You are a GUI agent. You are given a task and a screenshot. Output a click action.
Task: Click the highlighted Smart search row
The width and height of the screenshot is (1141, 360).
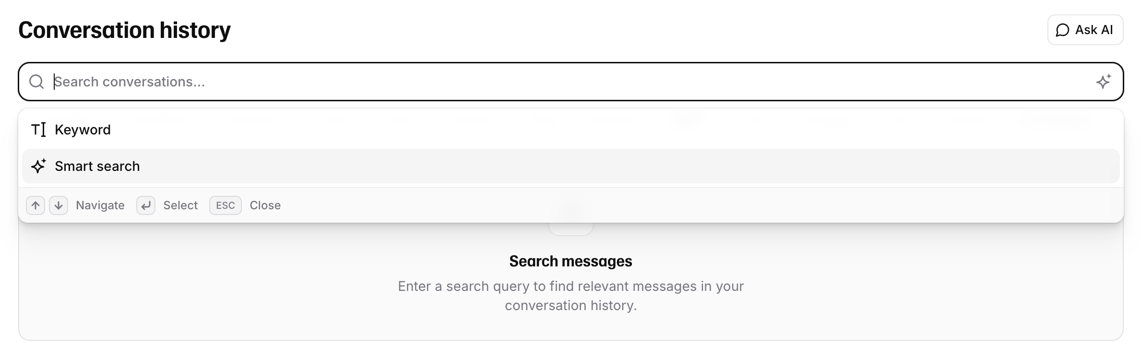pyautogui.click(x=570, y=166)
